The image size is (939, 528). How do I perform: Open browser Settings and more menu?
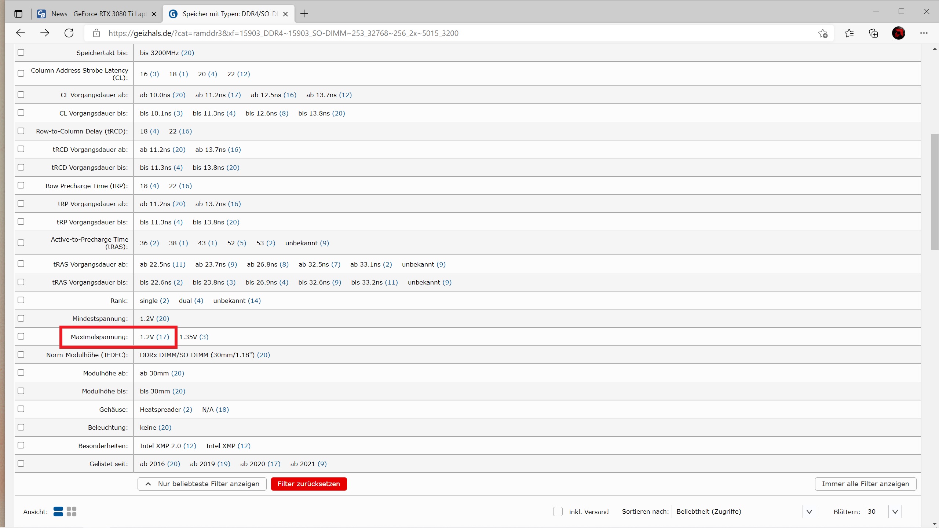[x=924, y=33]
